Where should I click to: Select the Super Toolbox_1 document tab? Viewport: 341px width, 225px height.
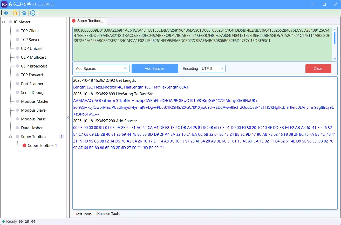[88, 21]
